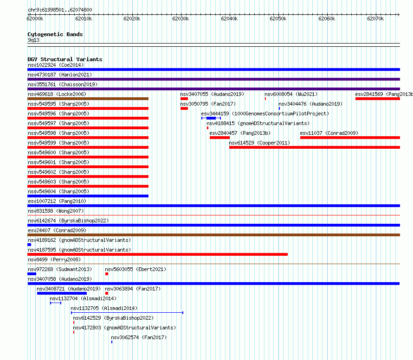Click the chr9:61998501..62074800 coordinates text
The width and height of the screenshot is (413, 360).
click(x=60, y=10)
